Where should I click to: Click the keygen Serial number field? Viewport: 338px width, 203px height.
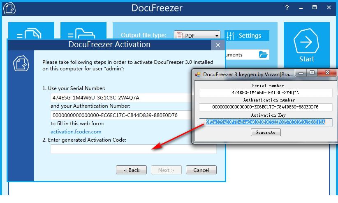266,93
